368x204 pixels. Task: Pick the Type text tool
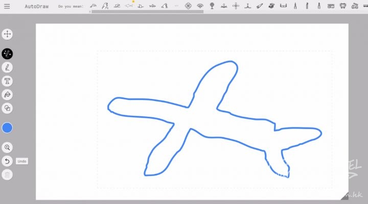[7, 81]
